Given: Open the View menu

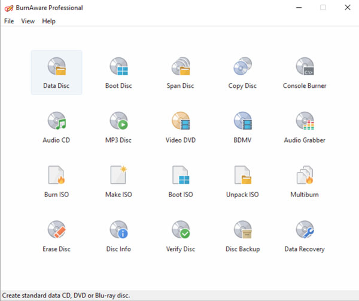Looking at the screenshot, I should [x=28, y=21].
